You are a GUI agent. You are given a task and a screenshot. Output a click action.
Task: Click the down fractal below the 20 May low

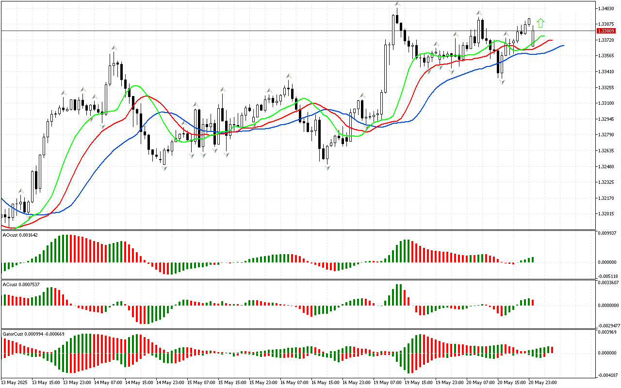[502, 82]
